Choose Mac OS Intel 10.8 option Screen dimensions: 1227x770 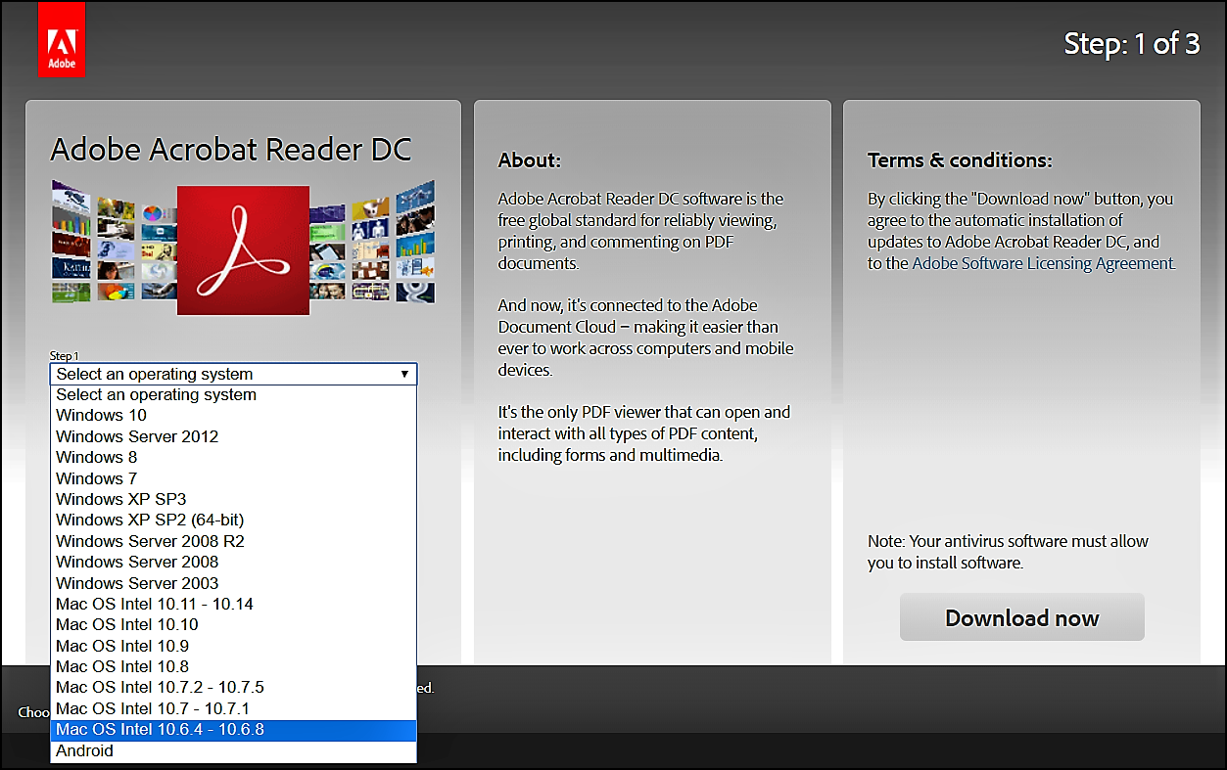233,666
